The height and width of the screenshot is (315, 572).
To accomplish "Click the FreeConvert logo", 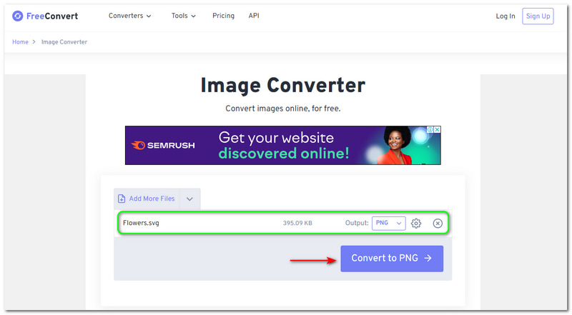I will click(x=45, y=16).
